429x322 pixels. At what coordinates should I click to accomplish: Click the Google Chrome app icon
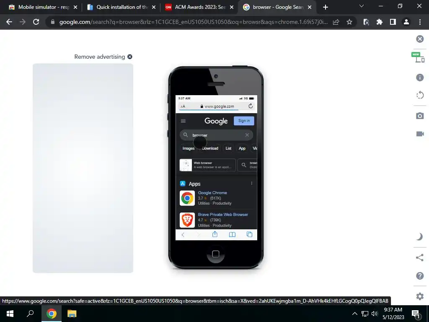[x=187, y=198]
